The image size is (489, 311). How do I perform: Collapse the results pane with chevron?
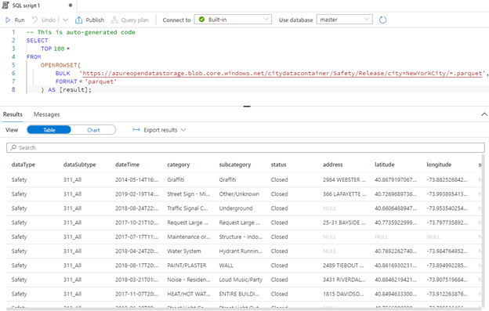(484, 114)
